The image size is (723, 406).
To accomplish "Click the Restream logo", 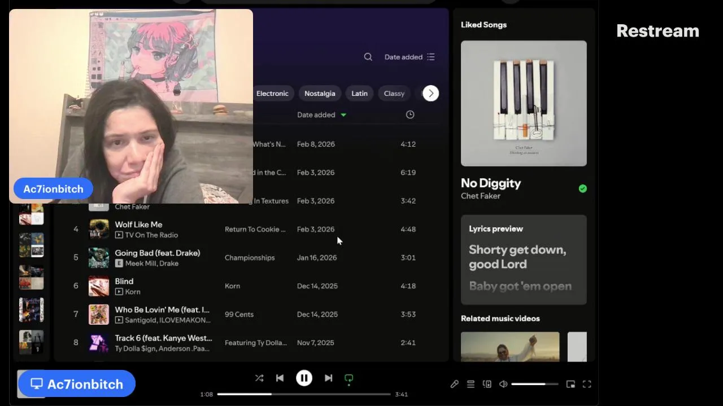I will (x=657, y=31).
